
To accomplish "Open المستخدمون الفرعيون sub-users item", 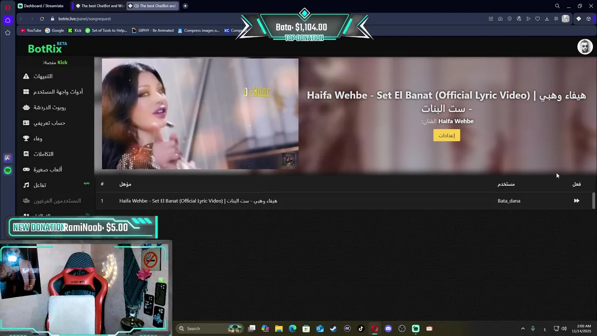I will (57, 201).
